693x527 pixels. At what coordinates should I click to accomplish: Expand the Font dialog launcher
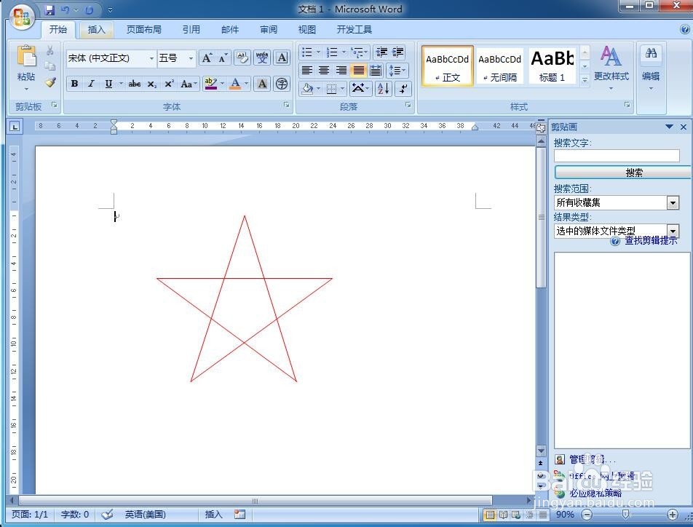point(286,106)
